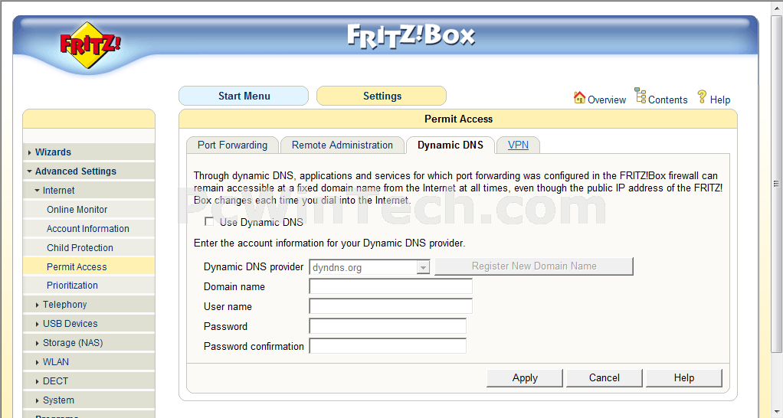Switch to the VPN tab
This screenshot has height=418, width=783.
point(518,145)
